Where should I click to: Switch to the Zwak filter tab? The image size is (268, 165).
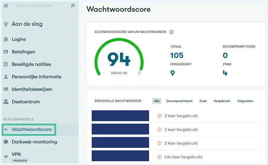(203, 101)
